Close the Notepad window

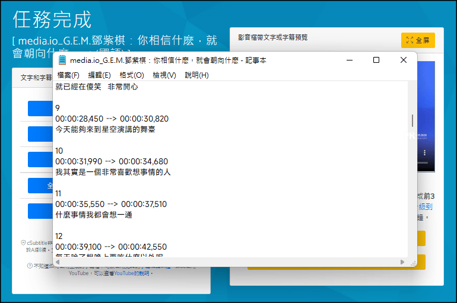(x=404, y=60)
